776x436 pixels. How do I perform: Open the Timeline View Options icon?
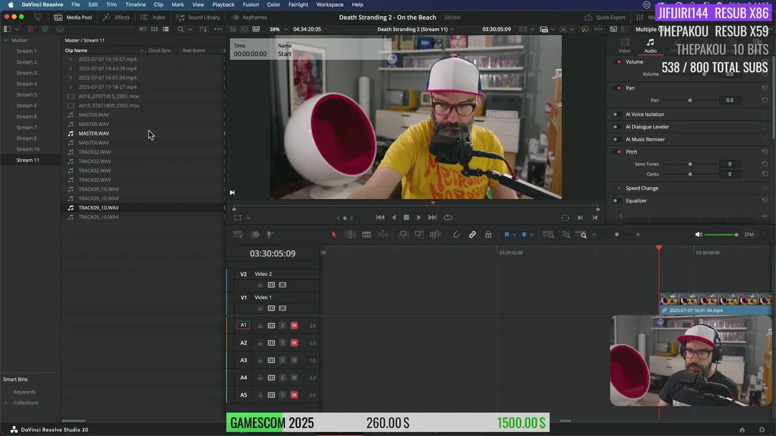pos(238,234)
